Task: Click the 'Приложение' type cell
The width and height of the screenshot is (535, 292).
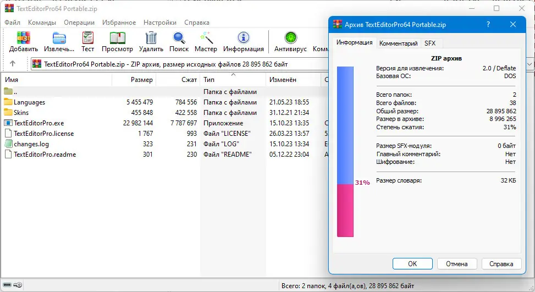Action: (x=223, y=123)
